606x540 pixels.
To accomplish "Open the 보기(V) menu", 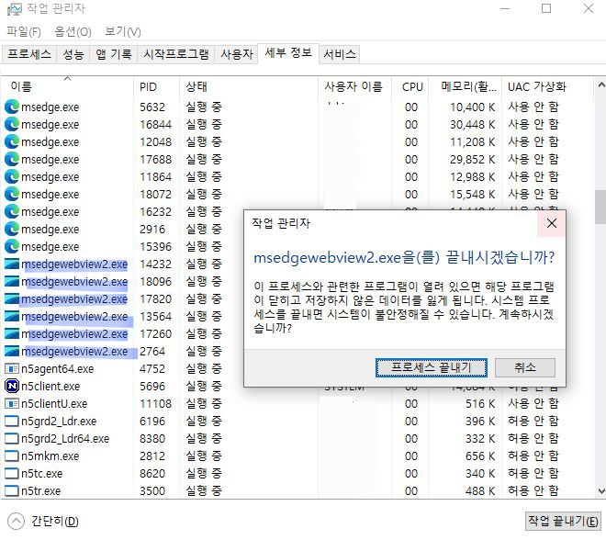I will (x=122, y=32).
